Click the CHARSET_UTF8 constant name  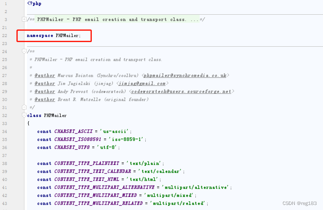pos(72,147)
